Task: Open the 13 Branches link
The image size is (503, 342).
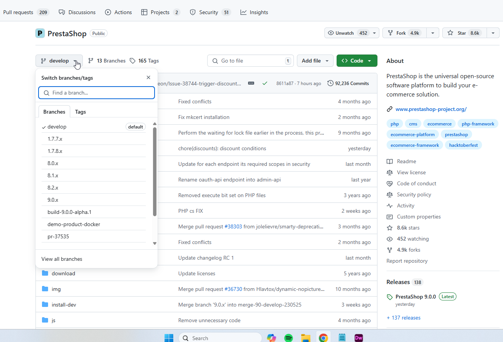Action: 107,61
